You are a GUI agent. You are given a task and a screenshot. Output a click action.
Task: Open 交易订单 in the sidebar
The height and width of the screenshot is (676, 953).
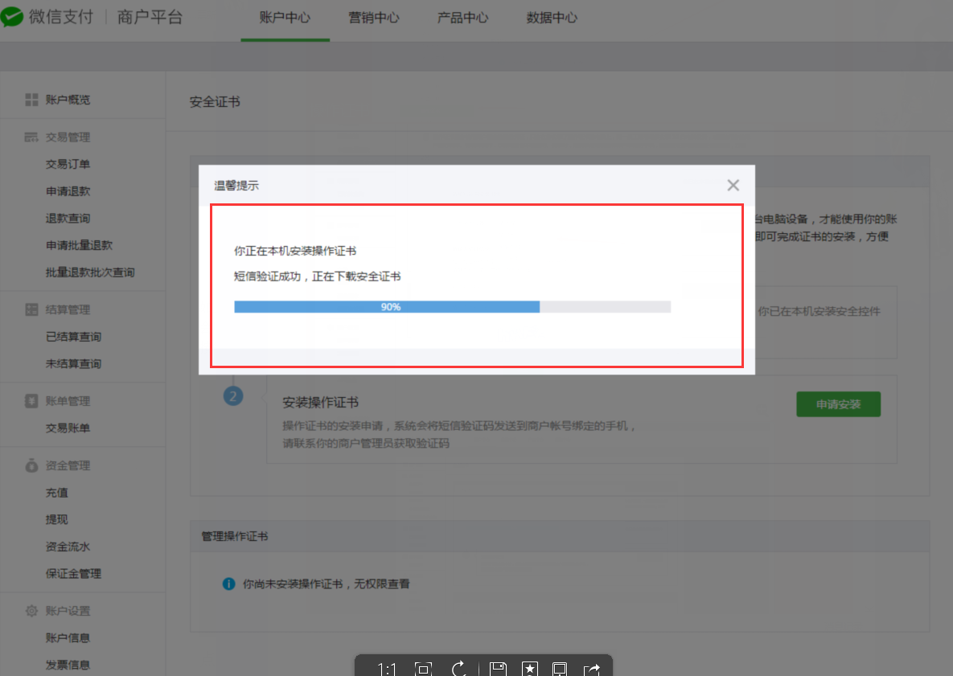(68, 164)
